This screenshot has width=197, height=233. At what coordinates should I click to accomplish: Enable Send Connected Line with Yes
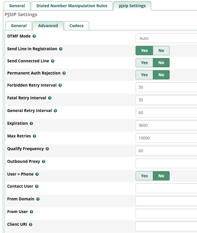pyautogui.click(x=144, y=63)
